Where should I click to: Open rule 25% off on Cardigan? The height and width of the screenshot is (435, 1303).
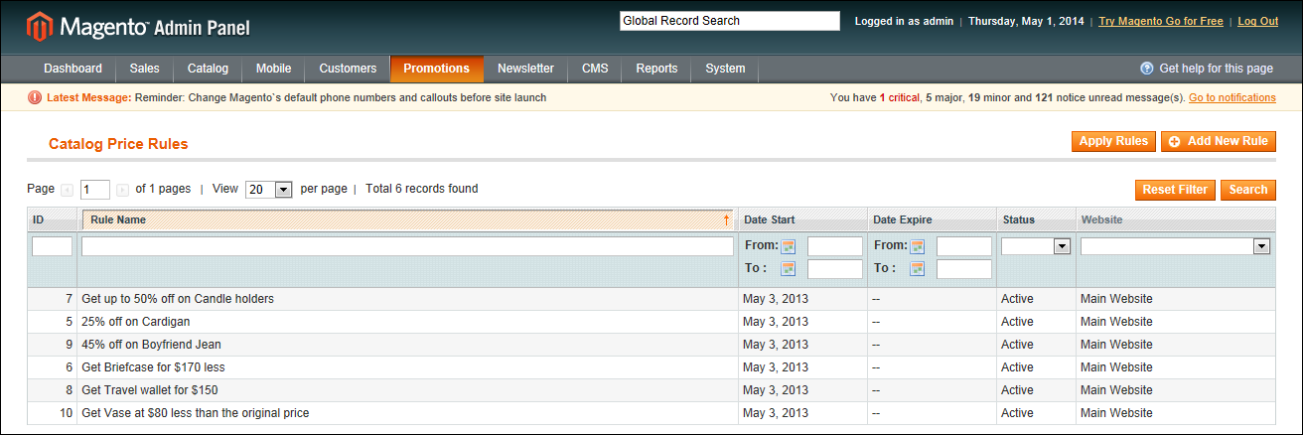click(136, 322)
